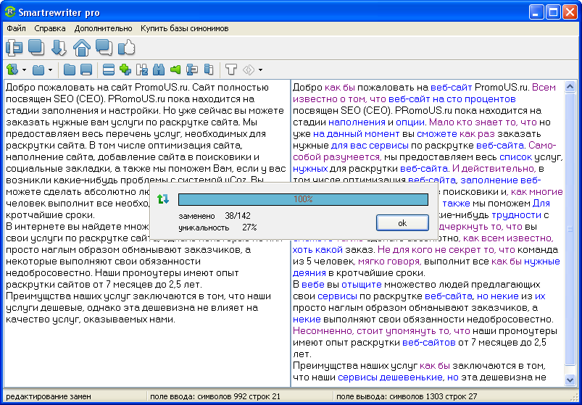Click the ok button in progress dialog
Image resolution: width=582 pixels, height=405 pixels.
tap(402, 223)
